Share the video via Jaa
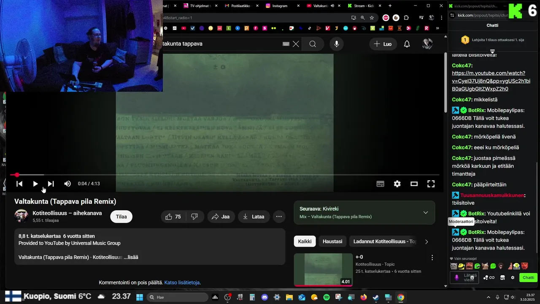This screenshot has width=540, height=304. tap(221, 217)
